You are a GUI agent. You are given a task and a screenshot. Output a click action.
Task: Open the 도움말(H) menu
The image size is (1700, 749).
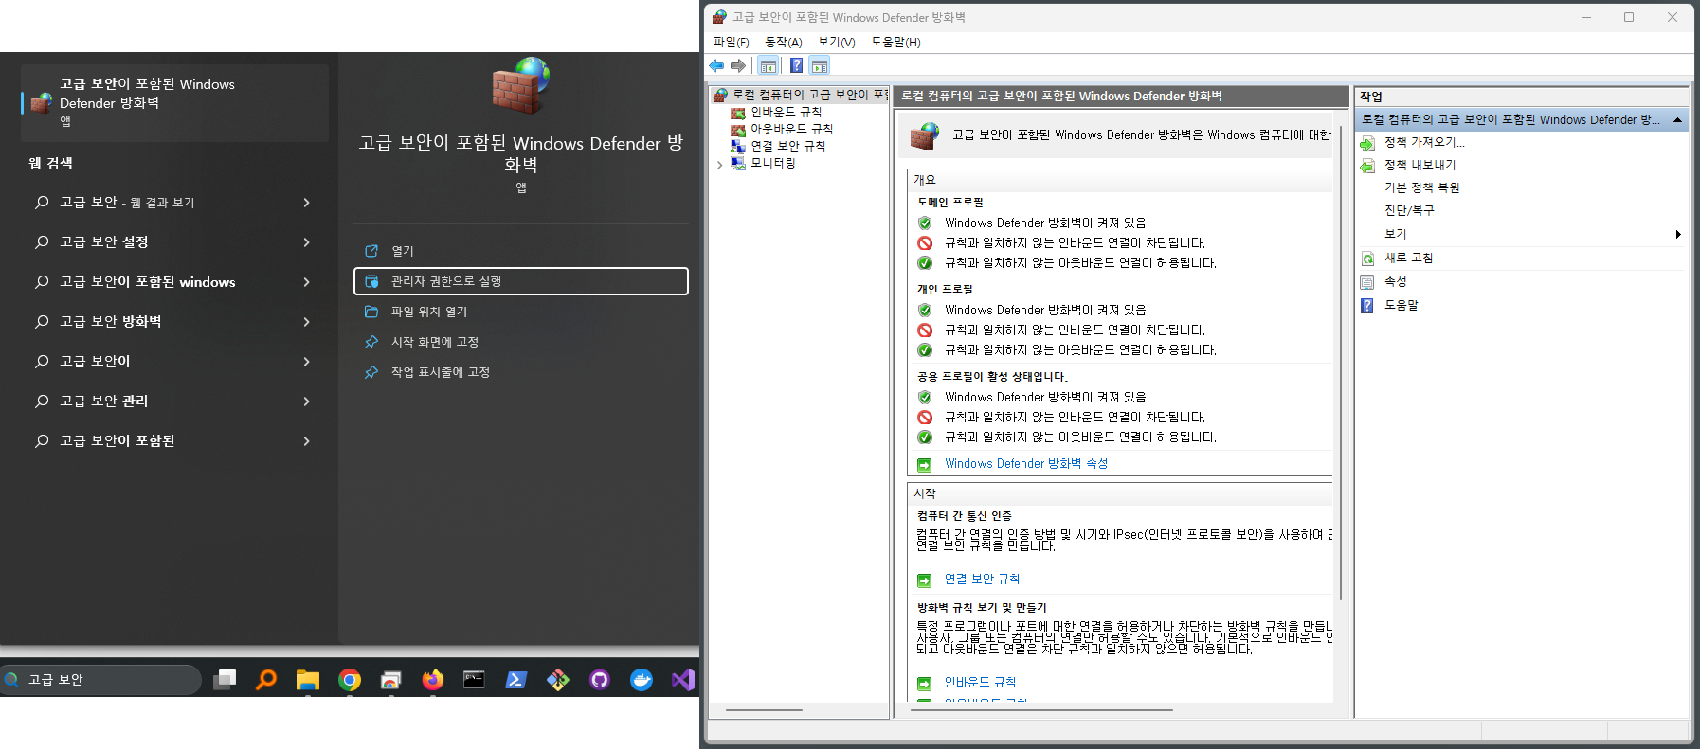pyautogui.click(x=895, y=42)
